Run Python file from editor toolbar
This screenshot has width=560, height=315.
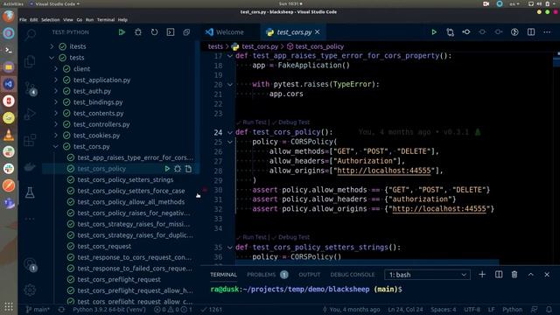434,32
